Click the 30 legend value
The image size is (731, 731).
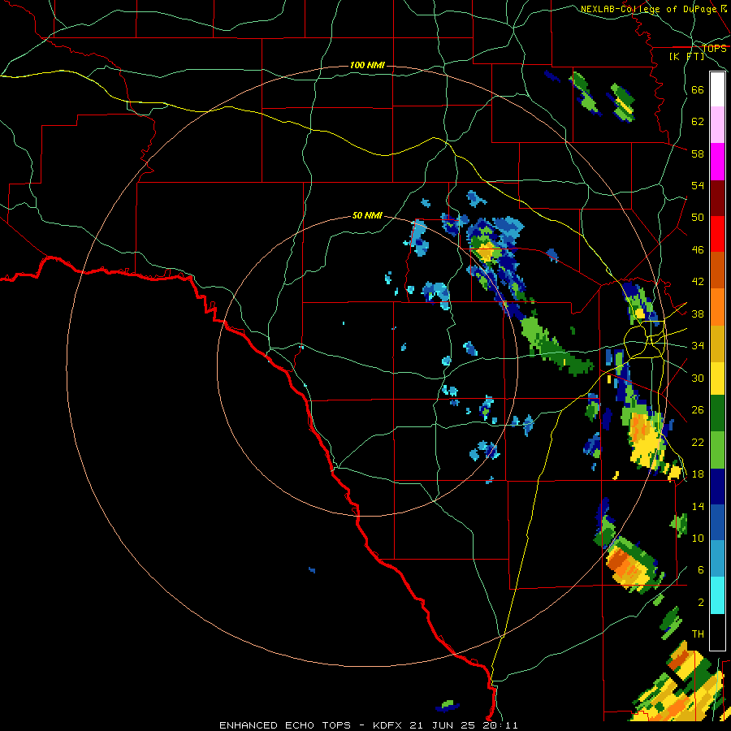click(698, 378)
